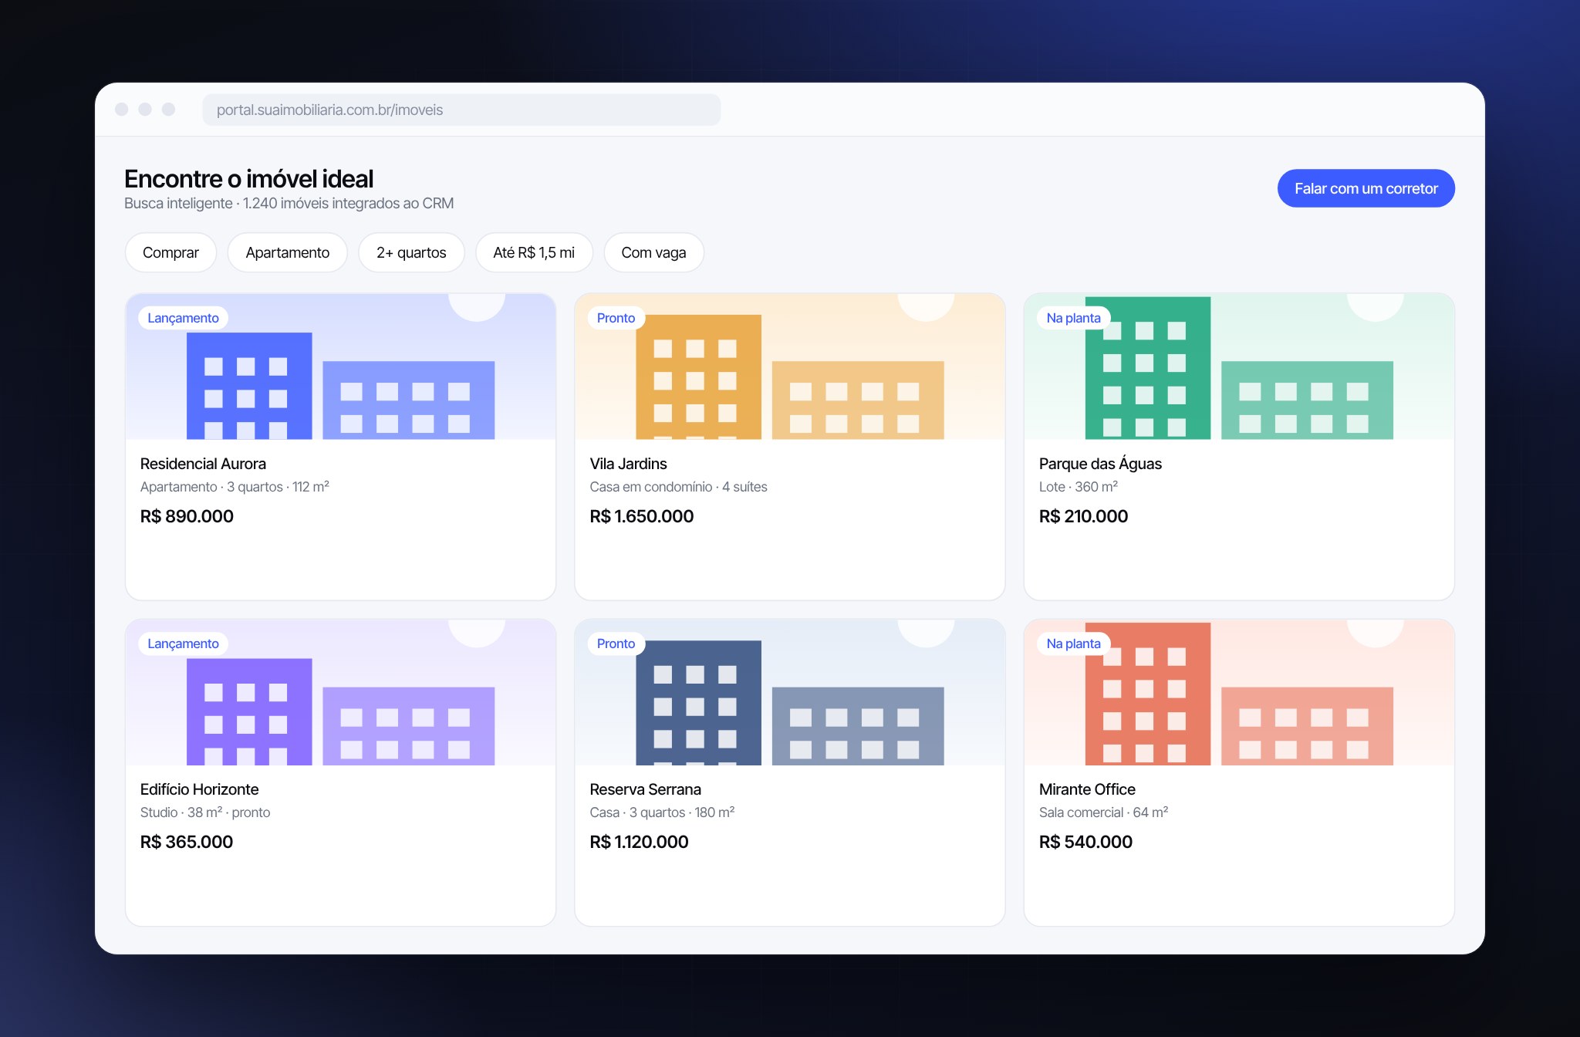
Task: Click the Residencial Aurora title
Action: (x=203, y=464)
